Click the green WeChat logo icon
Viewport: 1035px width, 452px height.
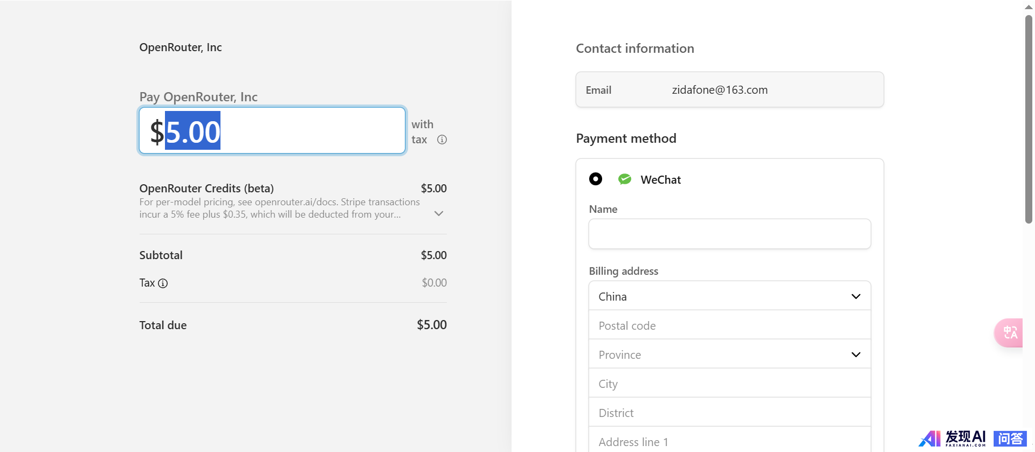pos(625,179)
